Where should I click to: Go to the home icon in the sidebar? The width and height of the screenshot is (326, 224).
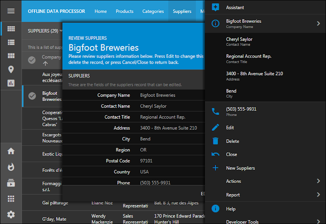coord(11,151)
